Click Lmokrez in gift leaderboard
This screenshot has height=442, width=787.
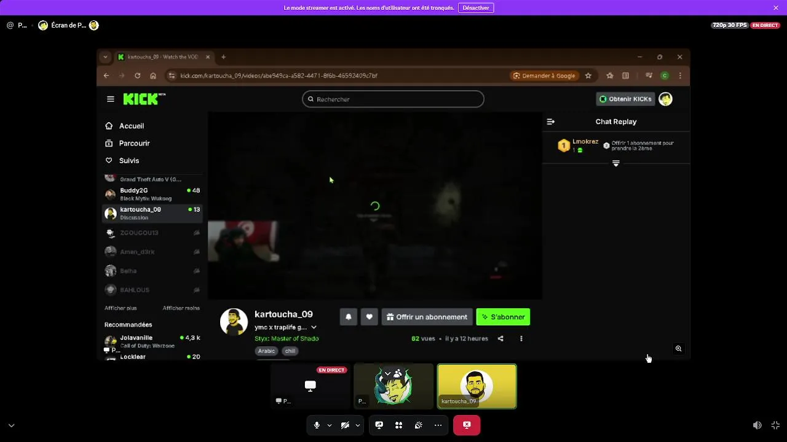[x=585, y=142]
